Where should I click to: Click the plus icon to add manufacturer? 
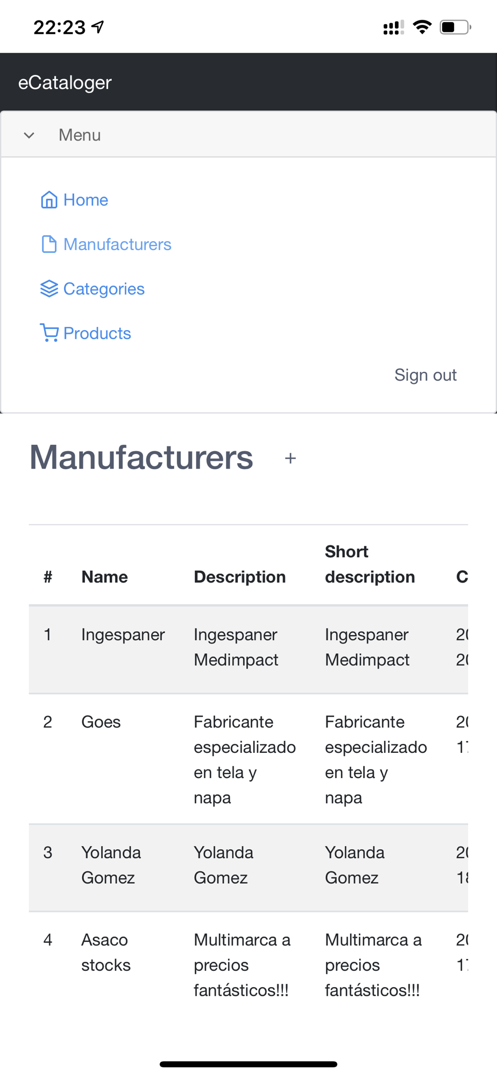[290, 458]
